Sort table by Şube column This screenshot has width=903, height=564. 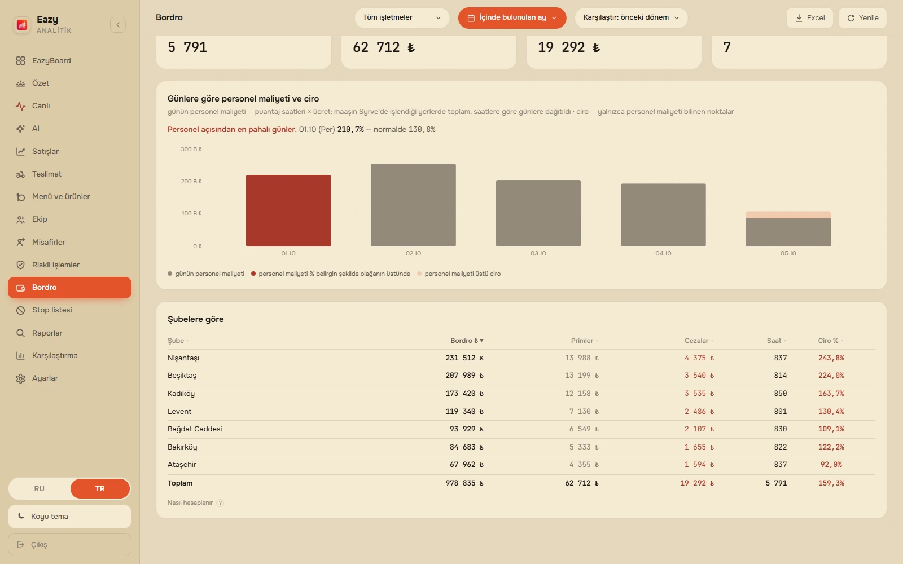click(178, 341)
